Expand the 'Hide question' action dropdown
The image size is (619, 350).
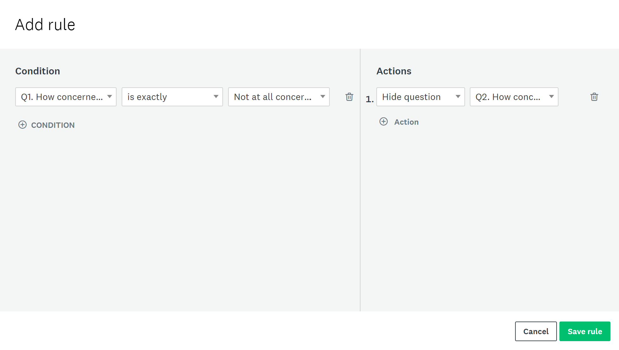click(x=415, y=97)
